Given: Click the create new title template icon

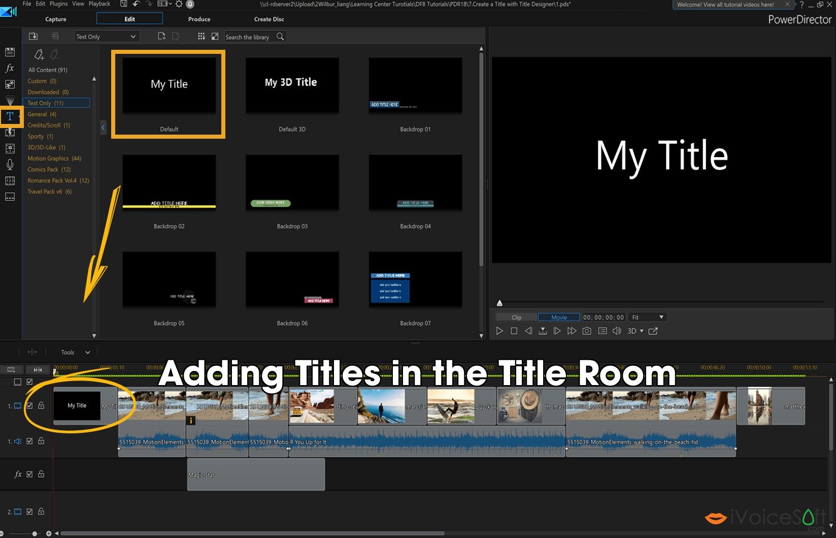Looking at the screenshot, I should pos(161,36).
